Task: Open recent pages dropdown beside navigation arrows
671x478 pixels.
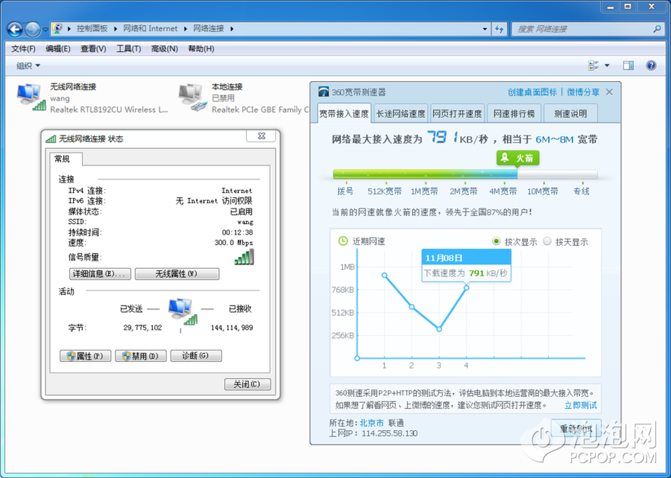Action: point(45,29)
